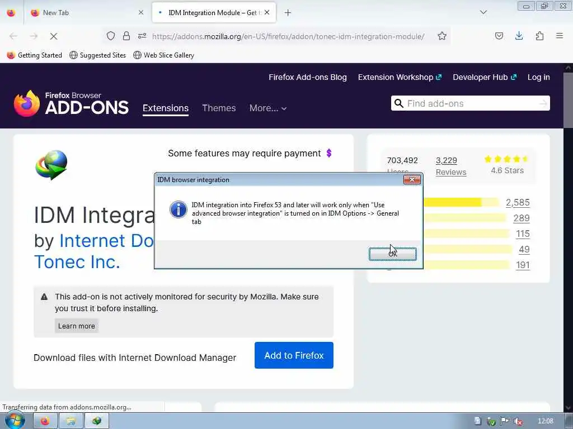
Task: Open the Suggested Sites bookmark
Action: 97,55
